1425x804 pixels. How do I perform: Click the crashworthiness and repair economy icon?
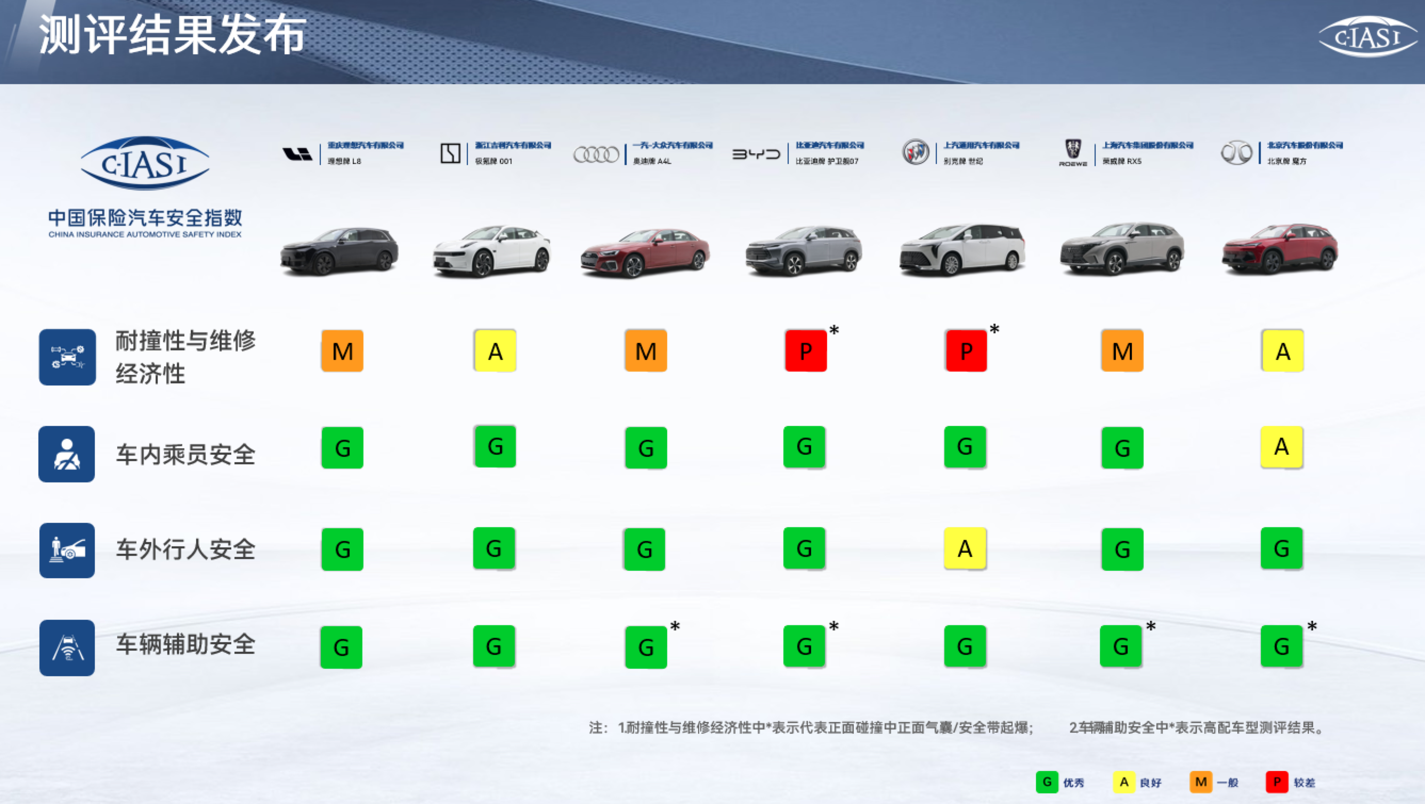click(x=68, y=357)
